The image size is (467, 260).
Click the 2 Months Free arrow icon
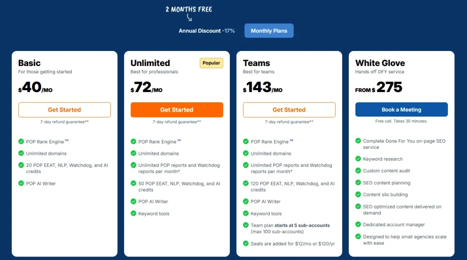pyautogui.click(x=189, y=18)
